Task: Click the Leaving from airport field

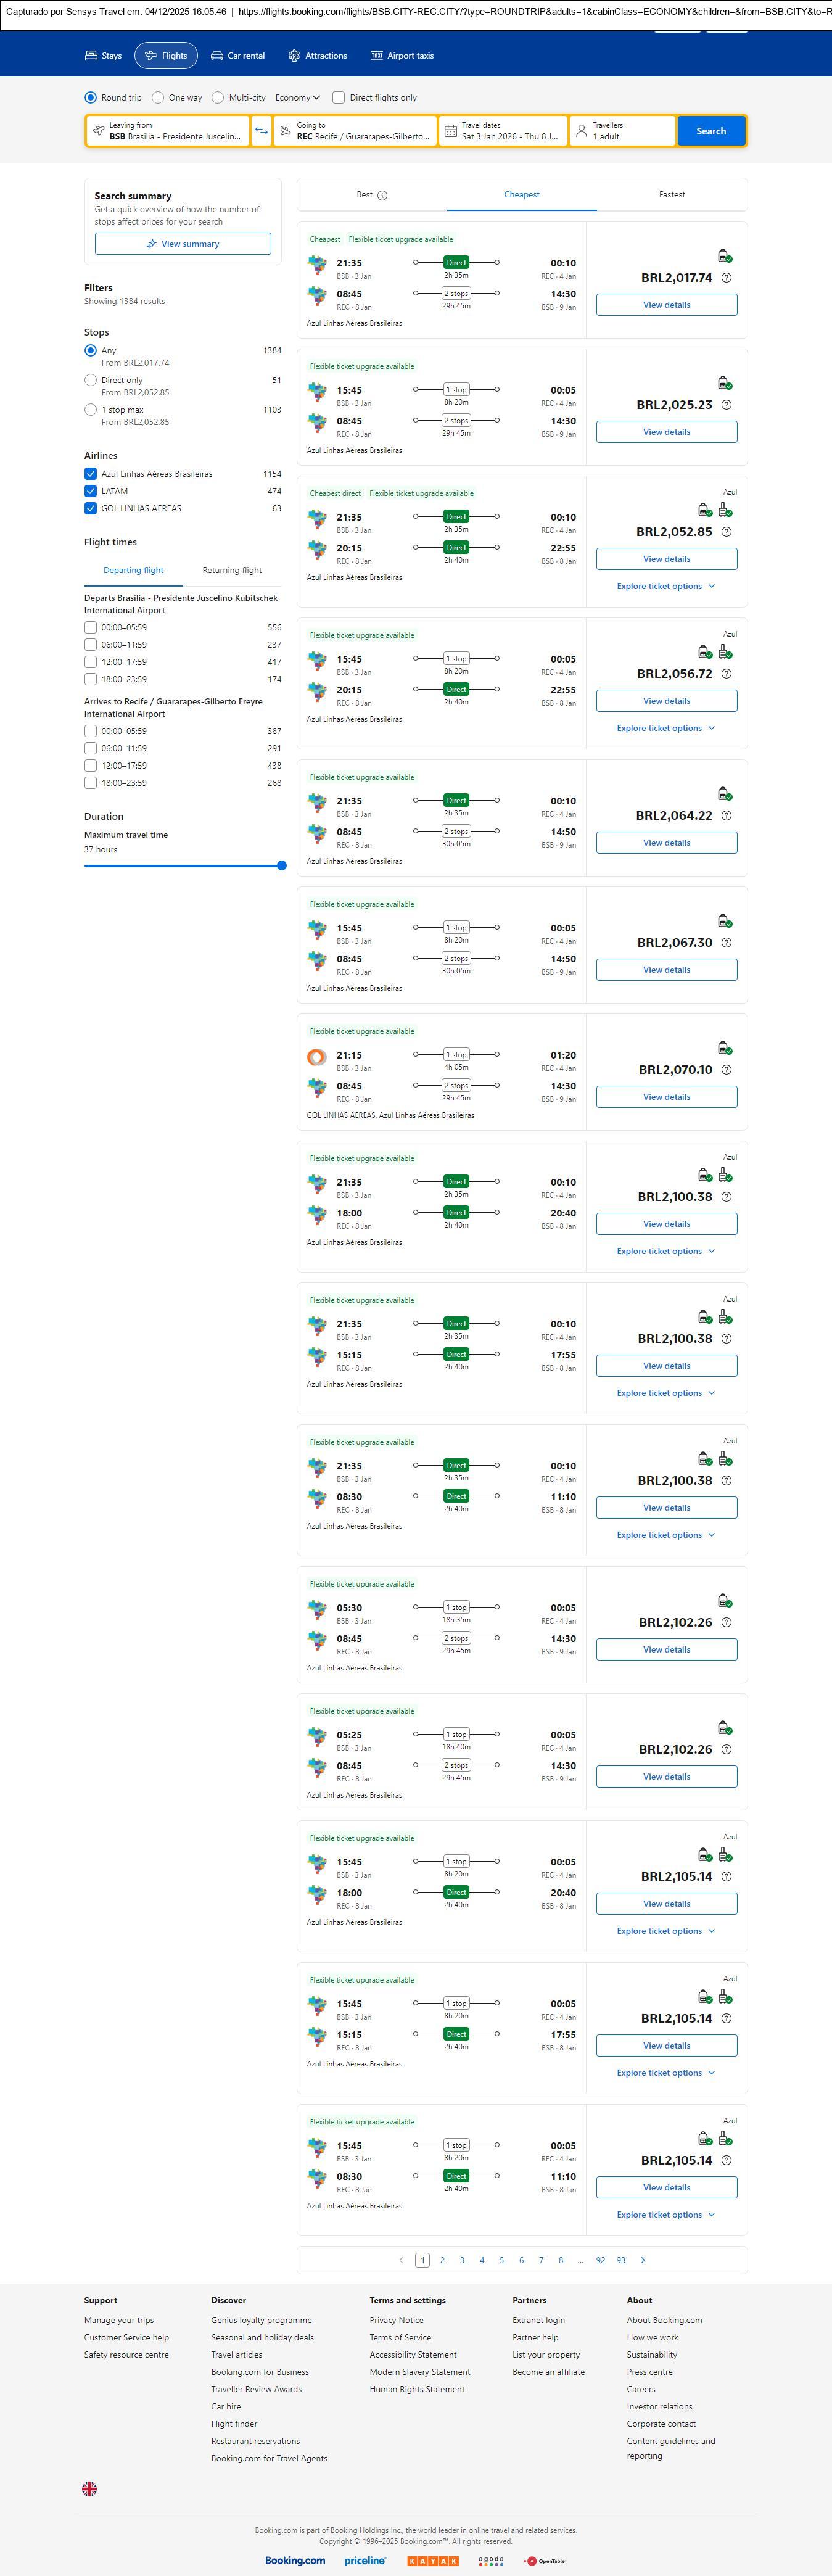Action: (x=168, y=131)
